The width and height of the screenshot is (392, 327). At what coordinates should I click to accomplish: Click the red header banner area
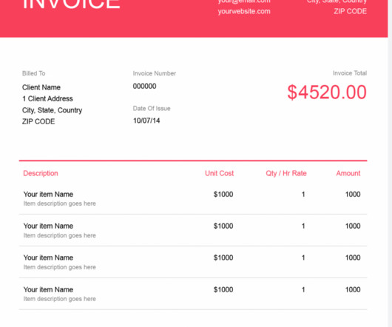click(x=194, y=18)
